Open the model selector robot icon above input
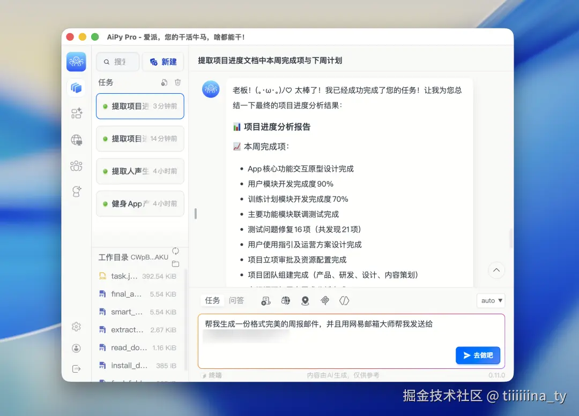Viewport: 579px width, 416px height. coord(265,300)
